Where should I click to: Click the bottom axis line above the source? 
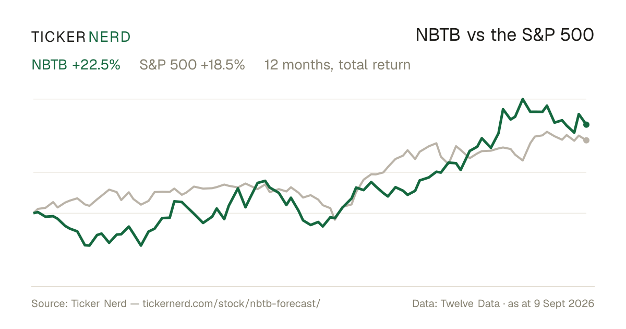pos(313,286)
